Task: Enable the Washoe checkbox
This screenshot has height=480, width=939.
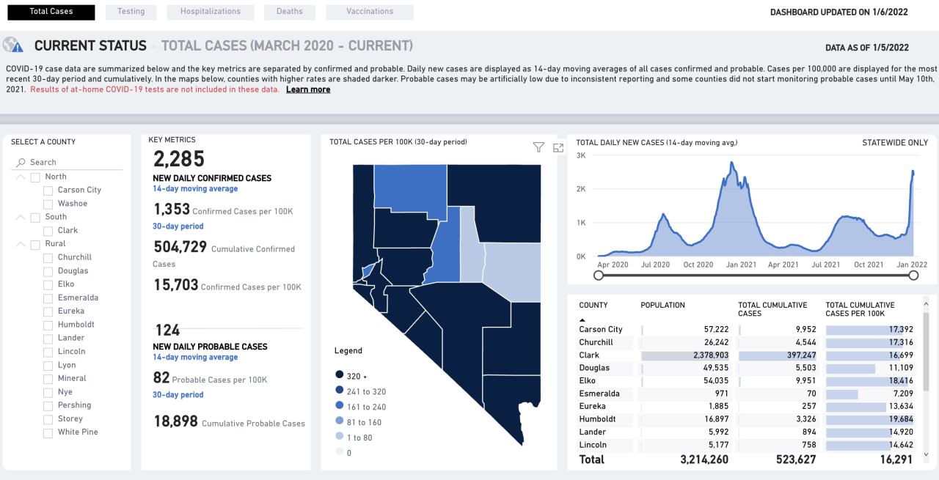Action: 47,203
